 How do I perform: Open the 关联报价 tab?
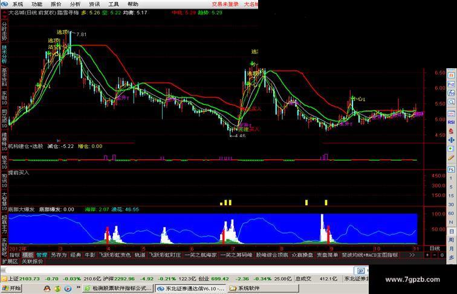(32, 261)
